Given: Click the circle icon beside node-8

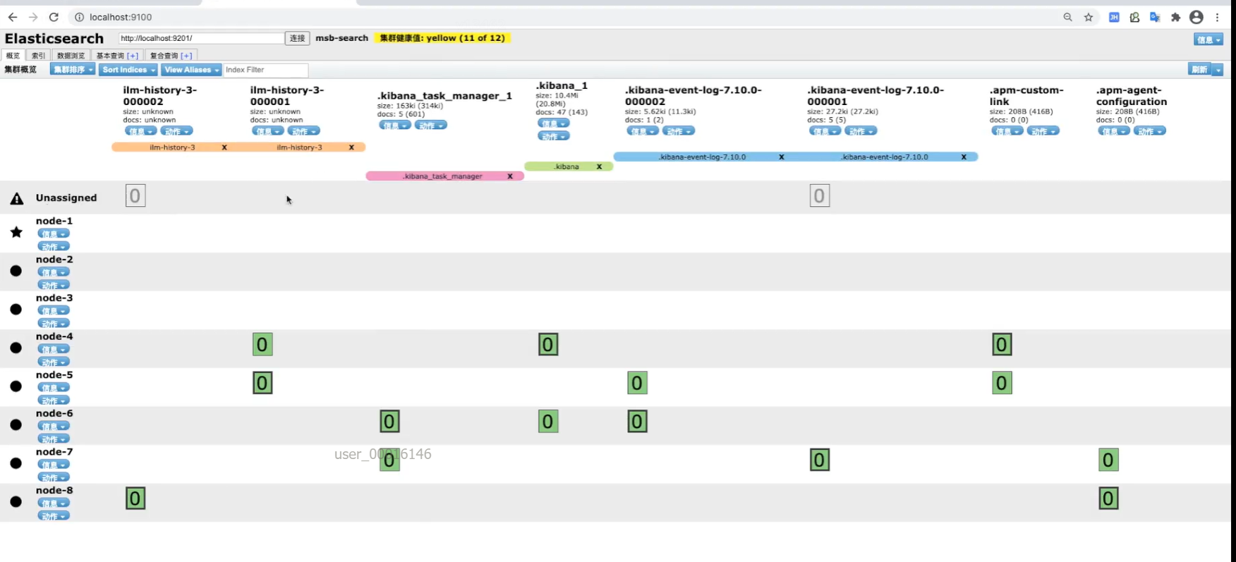Looking at the screenshot, I should point(16,502).
